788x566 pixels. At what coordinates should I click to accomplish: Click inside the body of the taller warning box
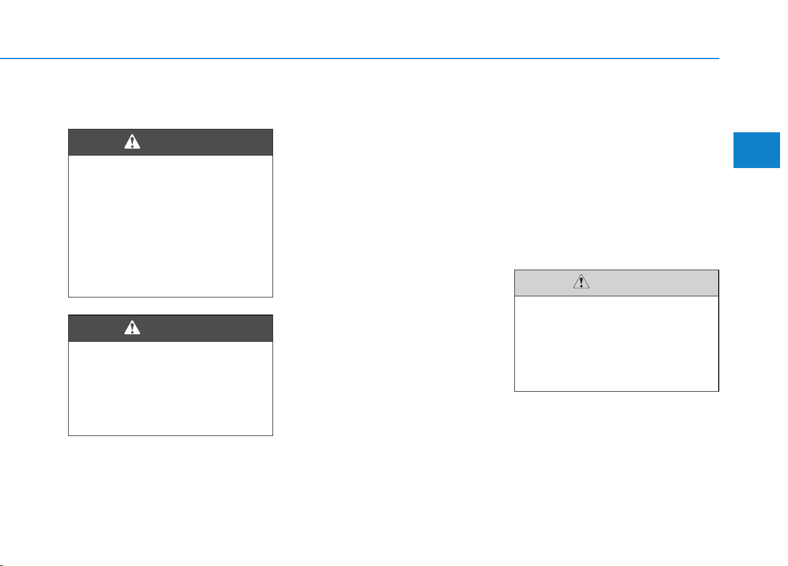170,226
